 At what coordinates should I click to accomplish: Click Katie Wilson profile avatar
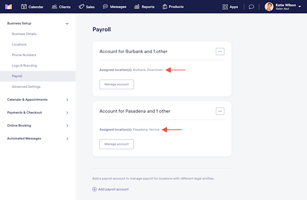click(x=269, y=7)
